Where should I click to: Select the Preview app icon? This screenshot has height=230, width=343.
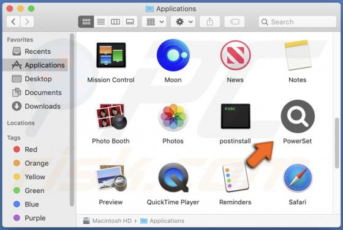pos(111,178)
